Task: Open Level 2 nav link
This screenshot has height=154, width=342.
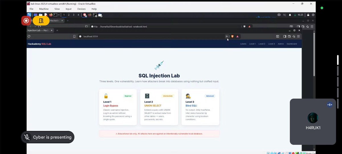Action: click(x=262, y=44)
